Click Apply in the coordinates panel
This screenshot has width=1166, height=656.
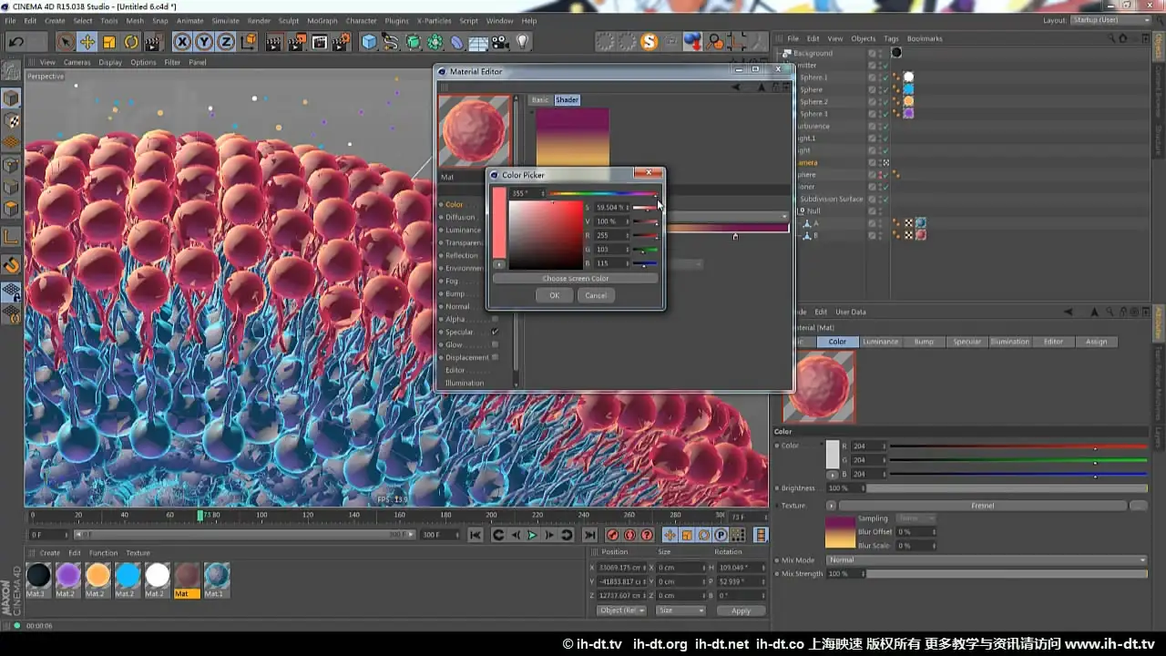tap(742, 610)
